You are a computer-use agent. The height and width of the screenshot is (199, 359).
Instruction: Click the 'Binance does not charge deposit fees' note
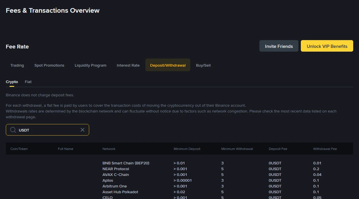click(40, 95)
